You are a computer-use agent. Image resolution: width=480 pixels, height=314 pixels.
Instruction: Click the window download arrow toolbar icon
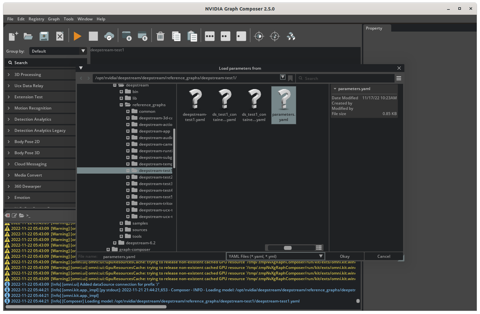[127, 36]
